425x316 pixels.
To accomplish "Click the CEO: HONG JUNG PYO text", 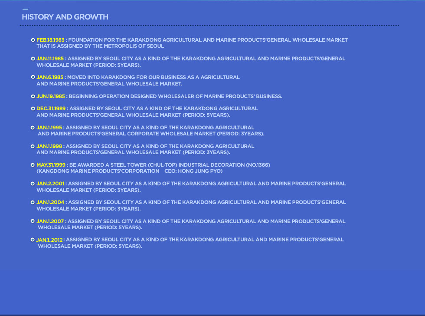I will (193, 171).
